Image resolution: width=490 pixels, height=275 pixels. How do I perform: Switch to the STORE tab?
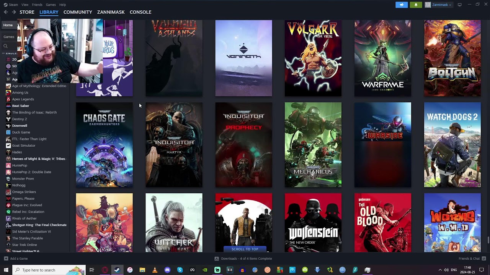(27, 12)
